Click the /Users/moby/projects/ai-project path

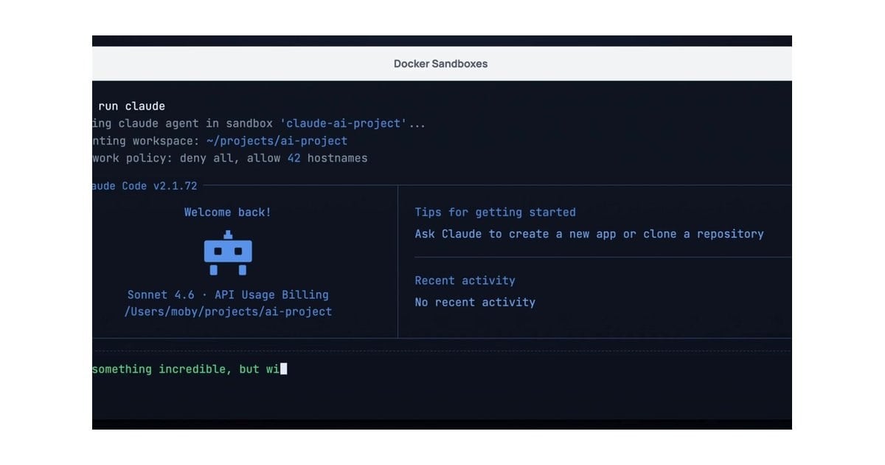[228, 311]
